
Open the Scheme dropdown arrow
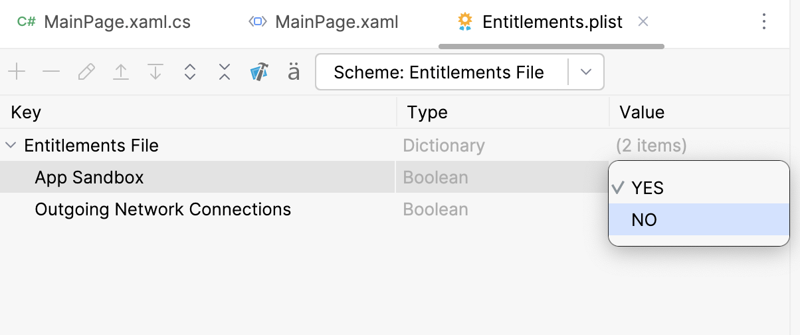pyautogui.click(x=586, y=72)
